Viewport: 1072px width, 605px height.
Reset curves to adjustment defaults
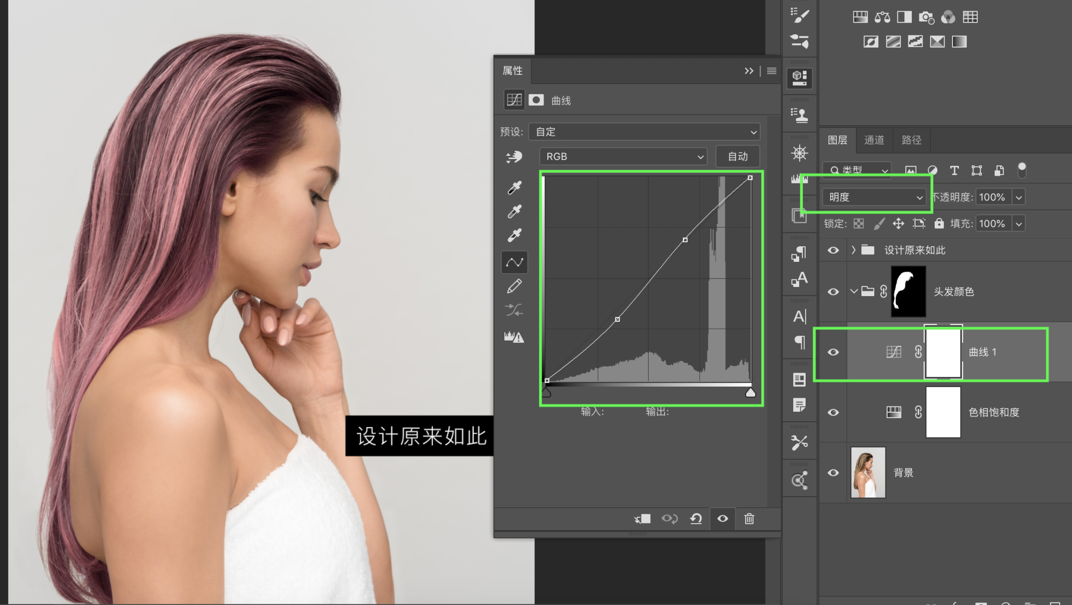pos(696,518)
